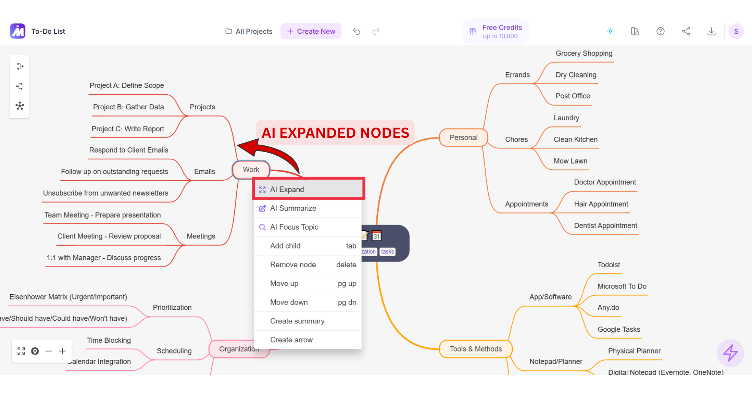Select Remove node menu entry
Image resolution: width=752 pixels, height=410 pixels.
tap(308, 265)
